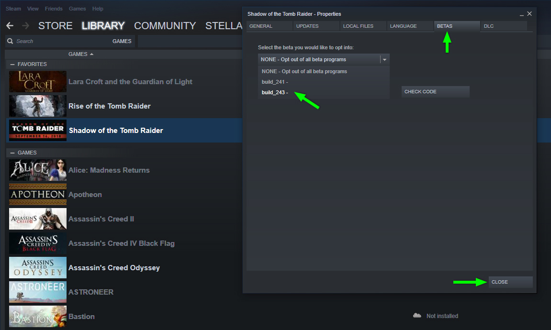Minimize the Properties dialog window

click(x=520, y=14)
